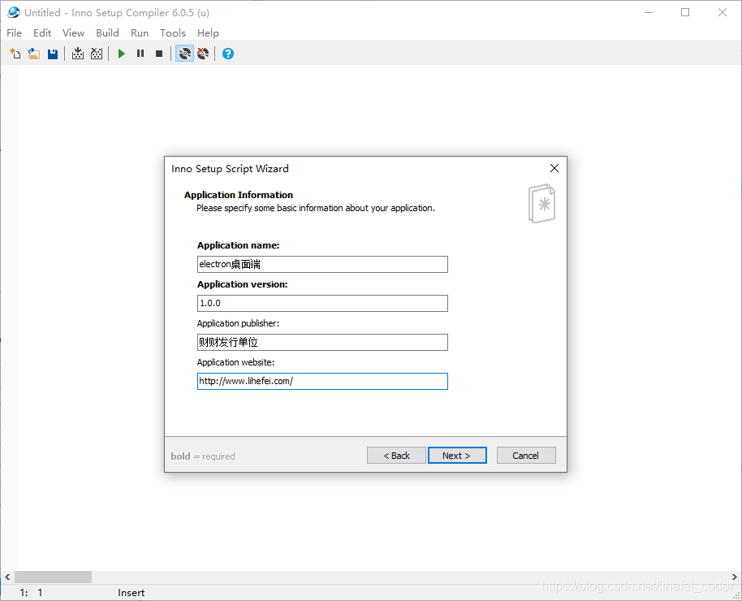The image size is (742, 601).
Task: Focus the Application name input field
Action: coord(322,264)
